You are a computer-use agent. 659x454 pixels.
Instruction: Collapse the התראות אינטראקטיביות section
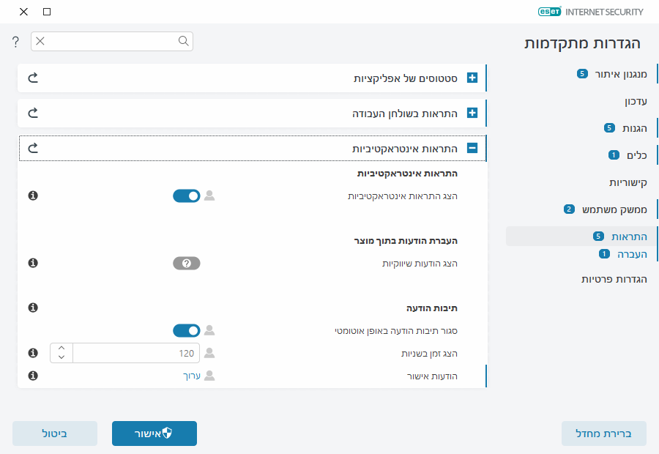[x=472, y=148]
